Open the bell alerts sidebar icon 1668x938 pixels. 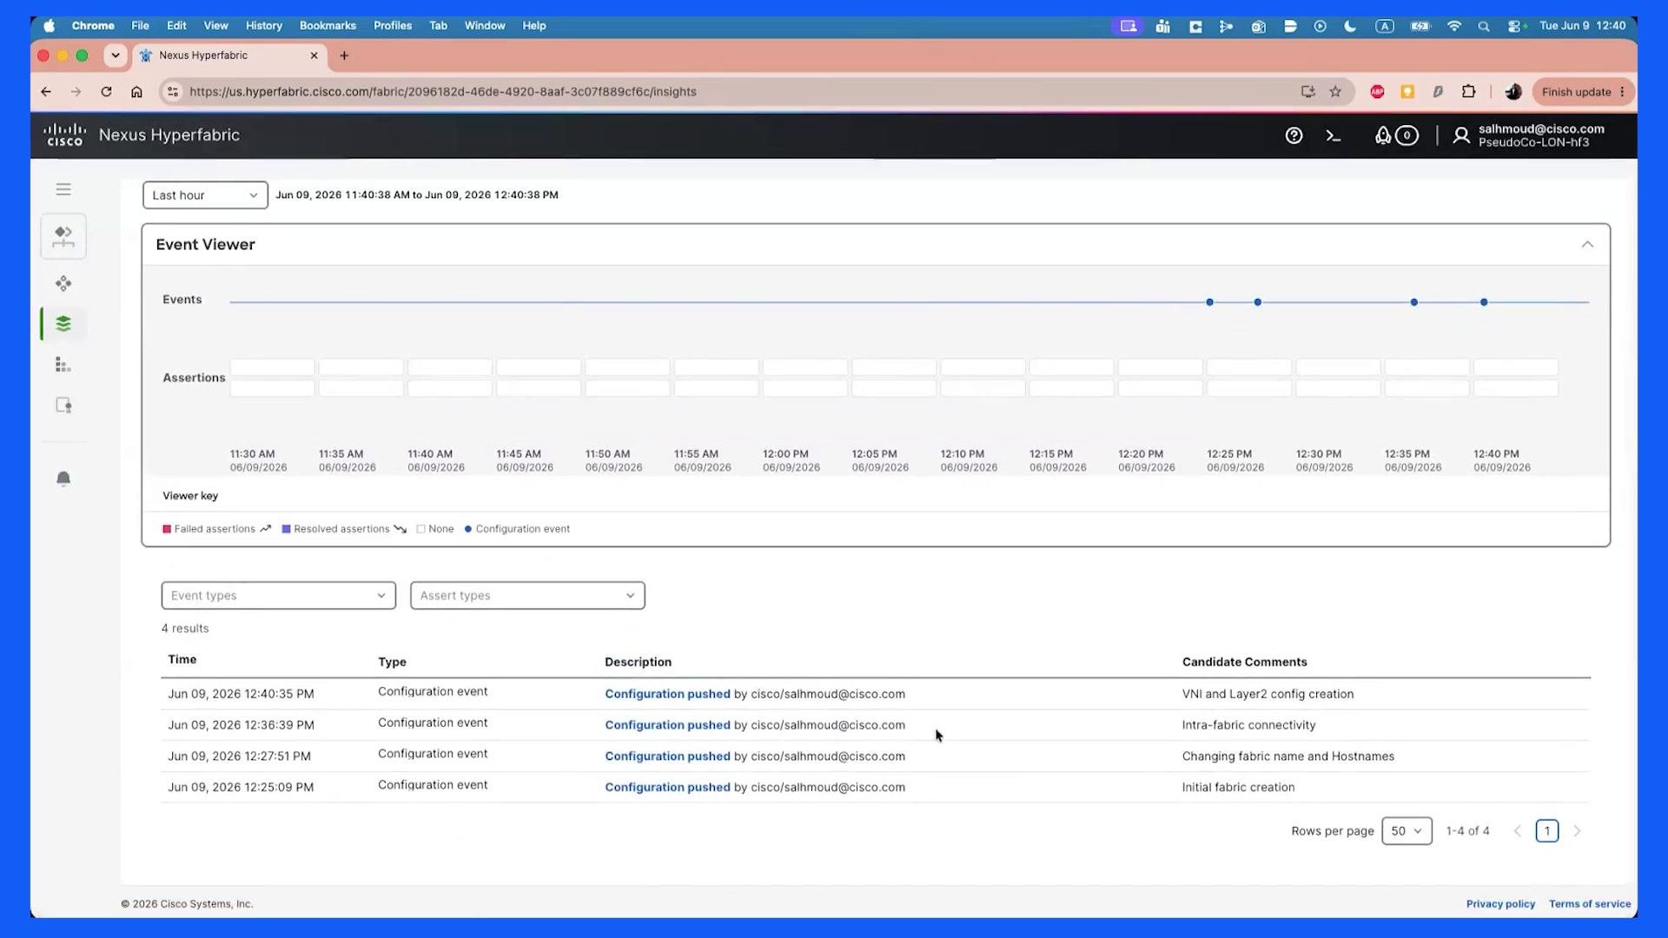63,479
